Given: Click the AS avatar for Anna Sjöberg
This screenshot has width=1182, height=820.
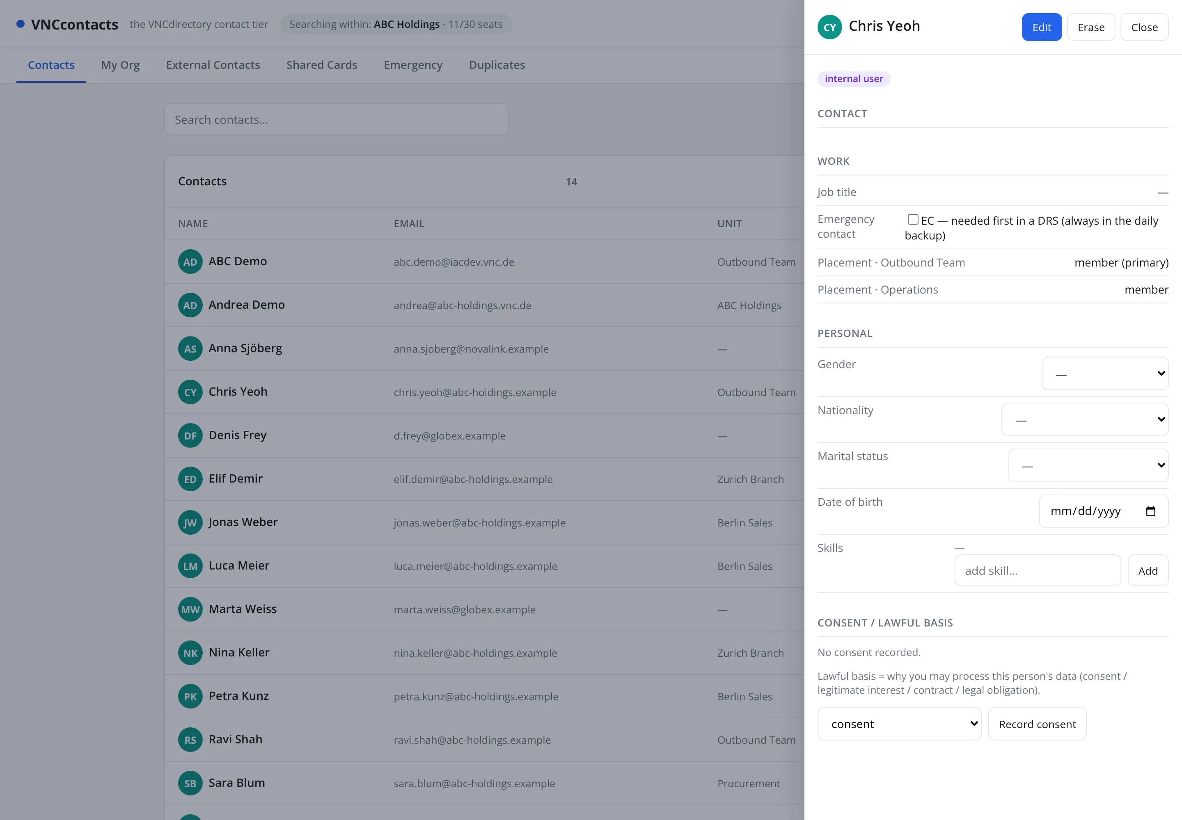Looking at the screenshot, I should pyautogui.click(x=190, y=349).
